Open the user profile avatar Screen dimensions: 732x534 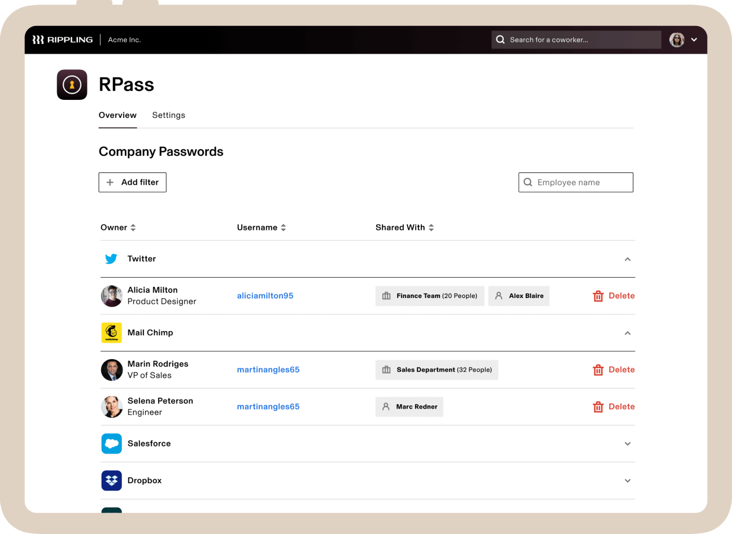(x=677, y=40)
